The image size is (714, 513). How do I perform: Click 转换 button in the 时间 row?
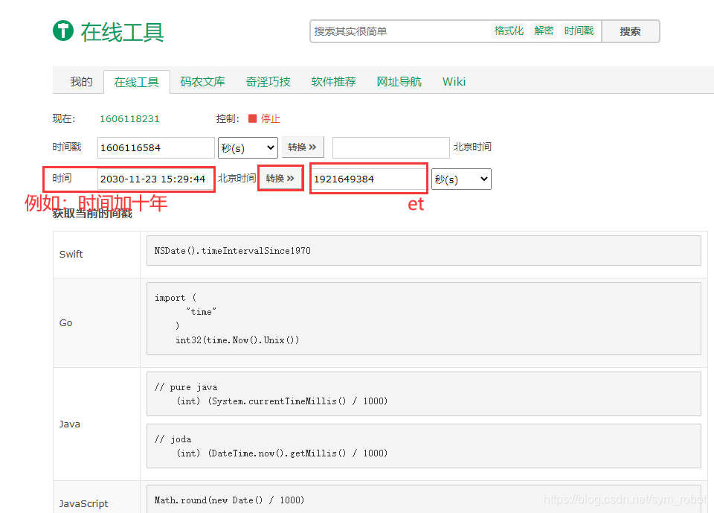coord(280,178)
